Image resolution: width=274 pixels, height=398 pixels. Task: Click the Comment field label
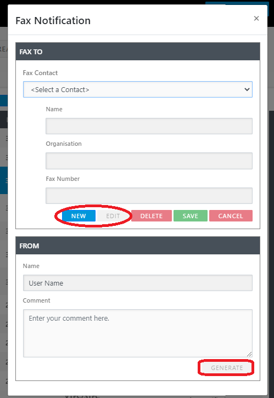pos(36,300)
